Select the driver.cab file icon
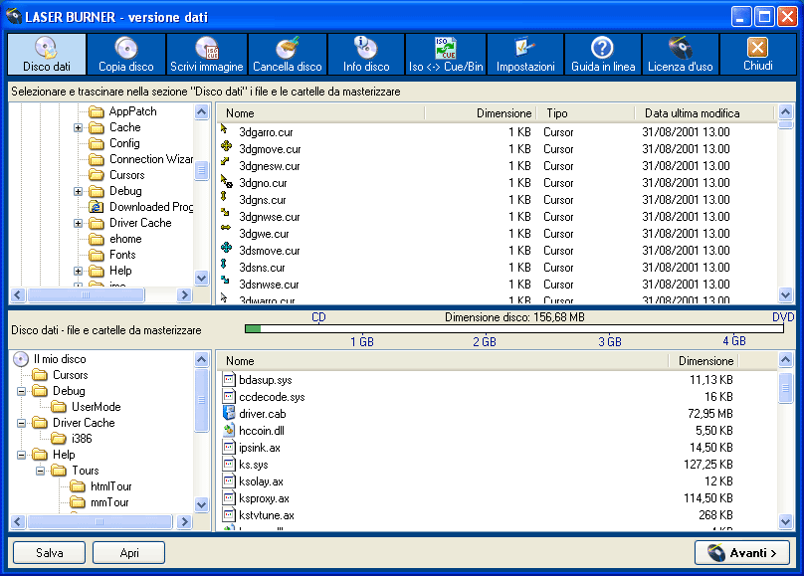Screen dimensions: 804x576 click(229, 413)
